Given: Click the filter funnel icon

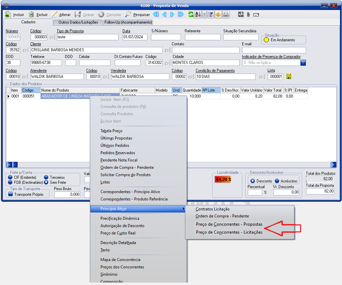Looking at the screenshot, I should click(x=211, y=15).
